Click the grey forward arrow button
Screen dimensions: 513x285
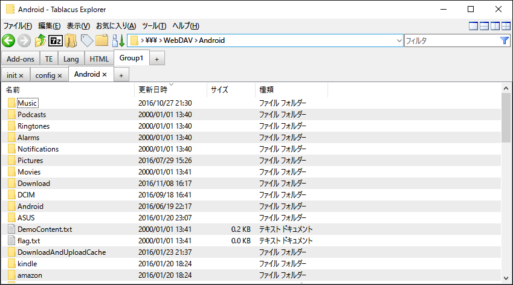point(24,40)
